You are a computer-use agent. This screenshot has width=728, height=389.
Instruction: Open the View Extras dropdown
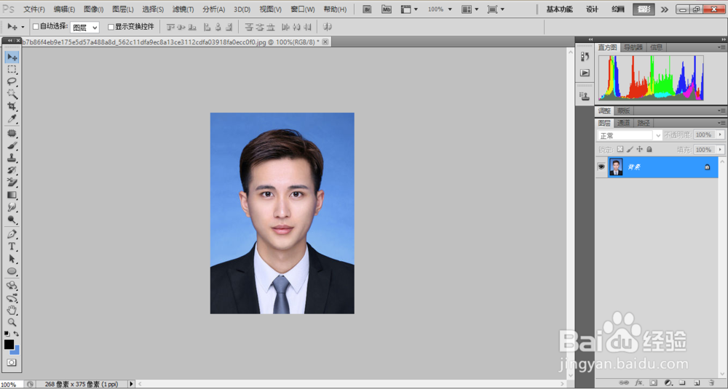(x=409, y=9)
